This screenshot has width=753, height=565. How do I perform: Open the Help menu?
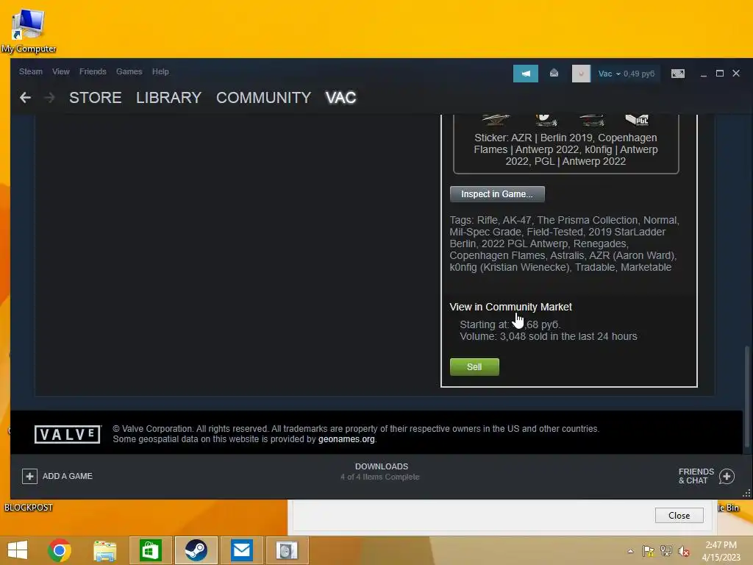160,71
